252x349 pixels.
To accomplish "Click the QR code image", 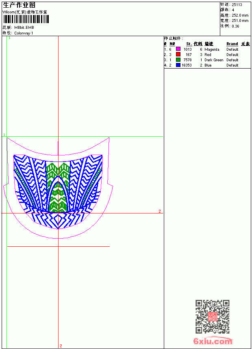I will point(213,317).
